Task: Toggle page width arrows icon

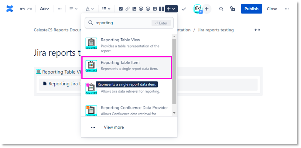Action: [x=257, y=30]
